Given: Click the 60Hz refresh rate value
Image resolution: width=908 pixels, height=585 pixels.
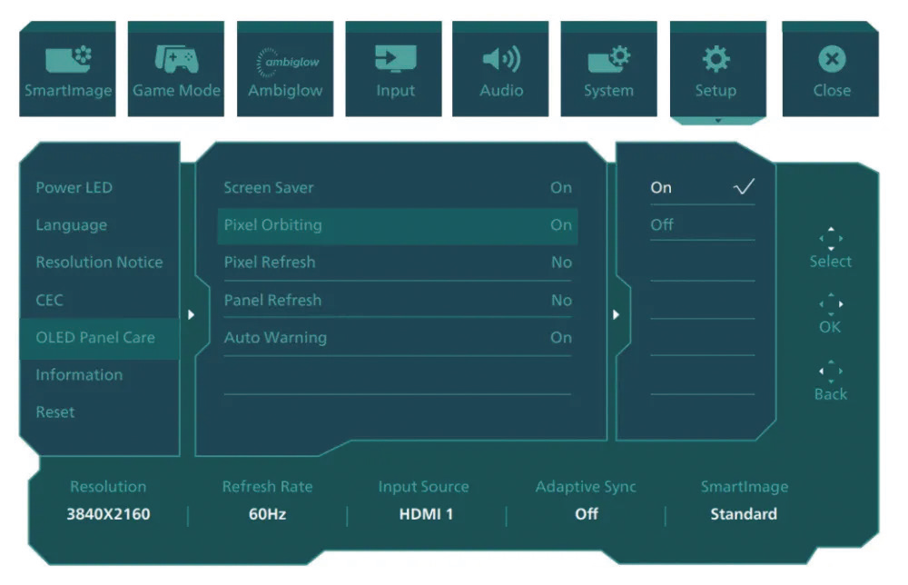Looking at the screenshot, I should coord(268,514).
